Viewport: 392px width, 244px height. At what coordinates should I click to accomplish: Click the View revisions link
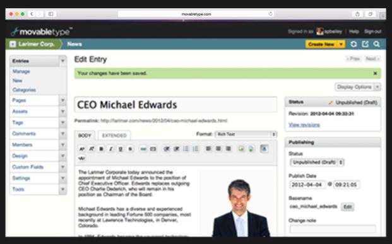[x=304, y=125]
